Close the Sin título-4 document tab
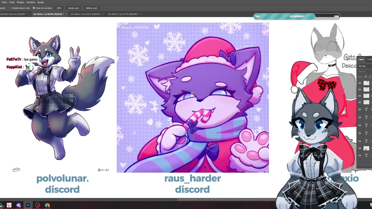 coord(103,14)
